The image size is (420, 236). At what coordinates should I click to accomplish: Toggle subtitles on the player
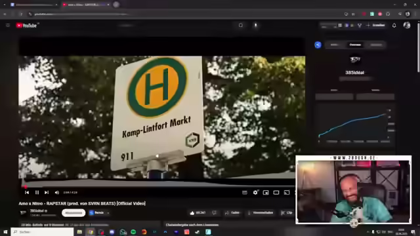click(x=245, y=192)
